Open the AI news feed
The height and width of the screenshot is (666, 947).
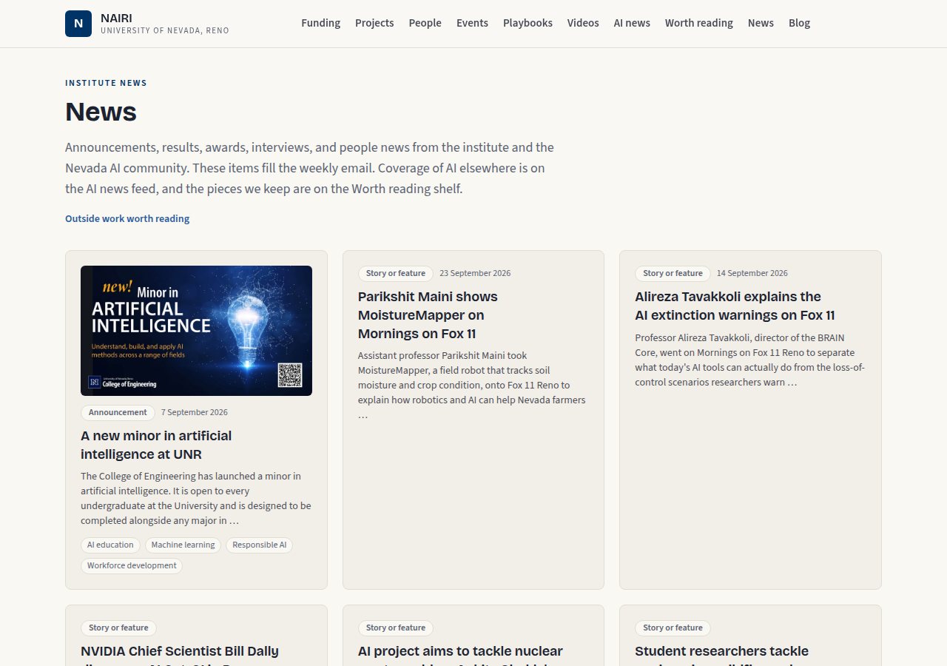(x=632, y=23)
